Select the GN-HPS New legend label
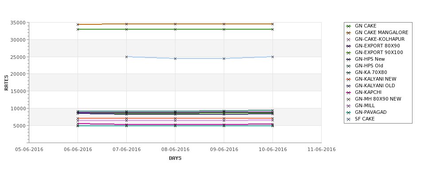Viewport: 432px width, 190px height. pyautogui.click(x=370, y=59)
